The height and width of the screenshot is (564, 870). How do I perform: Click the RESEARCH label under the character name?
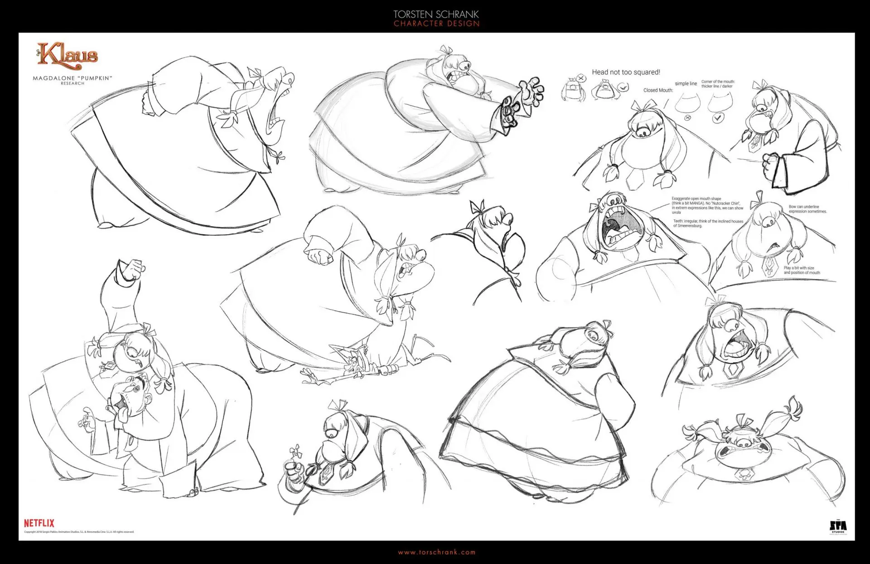(x=72, y=83)
